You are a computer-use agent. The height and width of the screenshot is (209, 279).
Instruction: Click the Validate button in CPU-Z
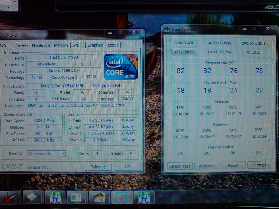(x=98, y=167)
